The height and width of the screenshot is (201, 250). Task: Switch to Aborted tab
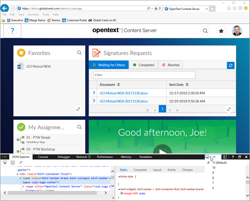(x=171, y=65)
